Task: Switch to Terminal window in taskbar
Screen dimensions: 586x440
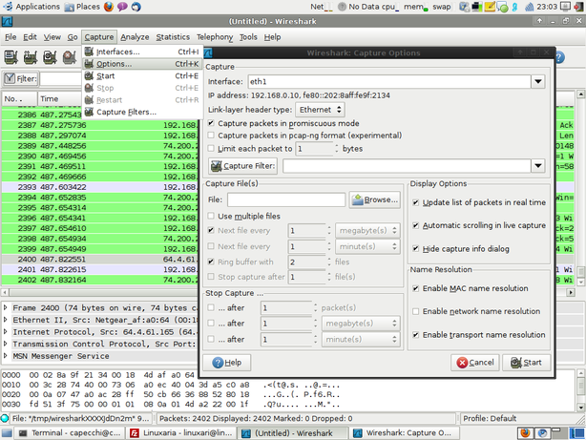Action: click(x=71, y=433)
